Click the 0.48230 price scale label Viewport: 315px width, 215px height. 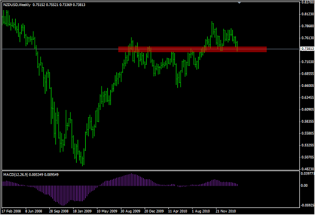307,169
